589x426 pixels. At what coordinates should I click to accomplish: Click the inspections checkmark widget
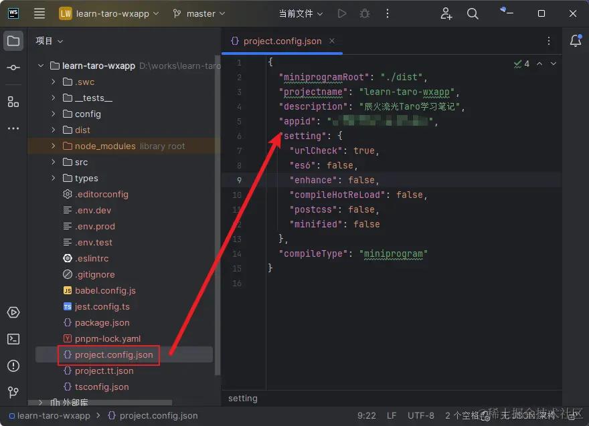(x=521, y=64)
